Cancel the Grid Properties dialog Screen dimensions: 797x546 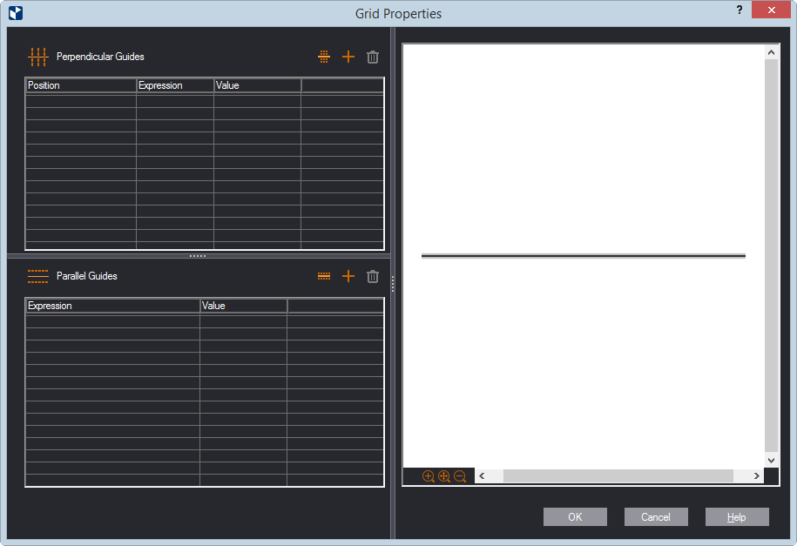click(x=656, y=516)
